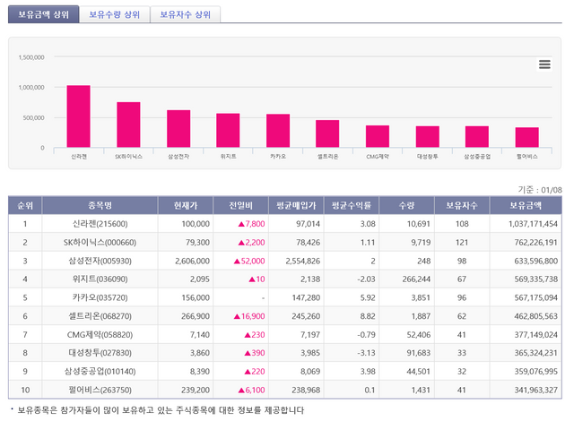Select the 보유금액 상위 tab
Screen dimensions: 574x421
[x=44, y=14]
